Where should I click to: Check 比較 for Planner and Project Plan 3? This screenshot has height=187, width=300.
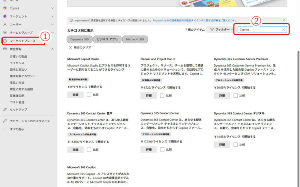[162, 96]
